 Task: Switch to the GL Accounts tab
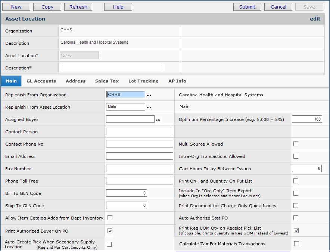[41, 81]
